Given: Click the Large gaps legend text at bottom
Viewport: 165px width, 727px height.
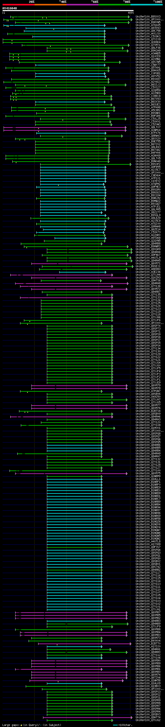Looking at the screenshot, I should click(32, 725).
